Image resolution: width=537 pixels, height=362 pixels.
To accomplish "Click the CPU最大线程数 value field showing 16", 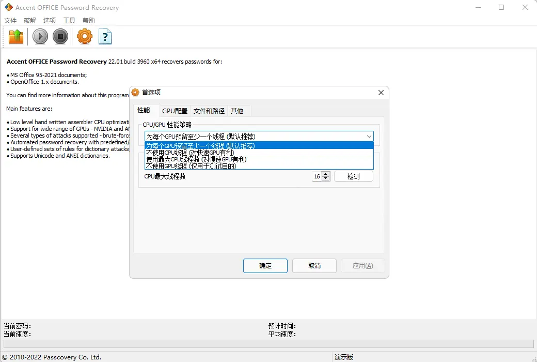I will [x=317, y=176].
